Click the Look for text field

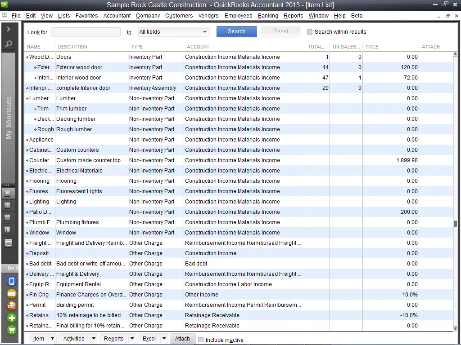click(86, 32)
